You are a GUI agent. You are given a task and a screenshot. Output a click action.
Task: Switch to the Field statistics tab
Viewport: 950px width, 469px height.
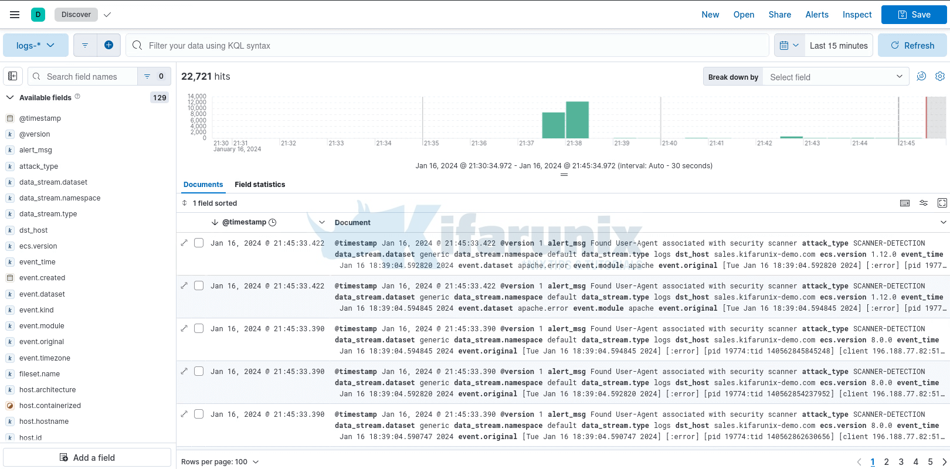point(260,185)
